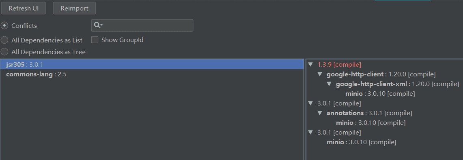
Task: Select All Dependencies as List option
Action: (x=4, y=40)
